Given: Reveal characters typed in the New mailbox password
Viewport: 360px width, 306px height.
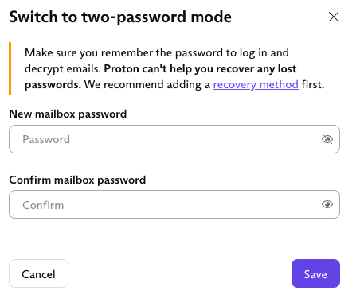Looking at the screenshot, I should (327, 139).
